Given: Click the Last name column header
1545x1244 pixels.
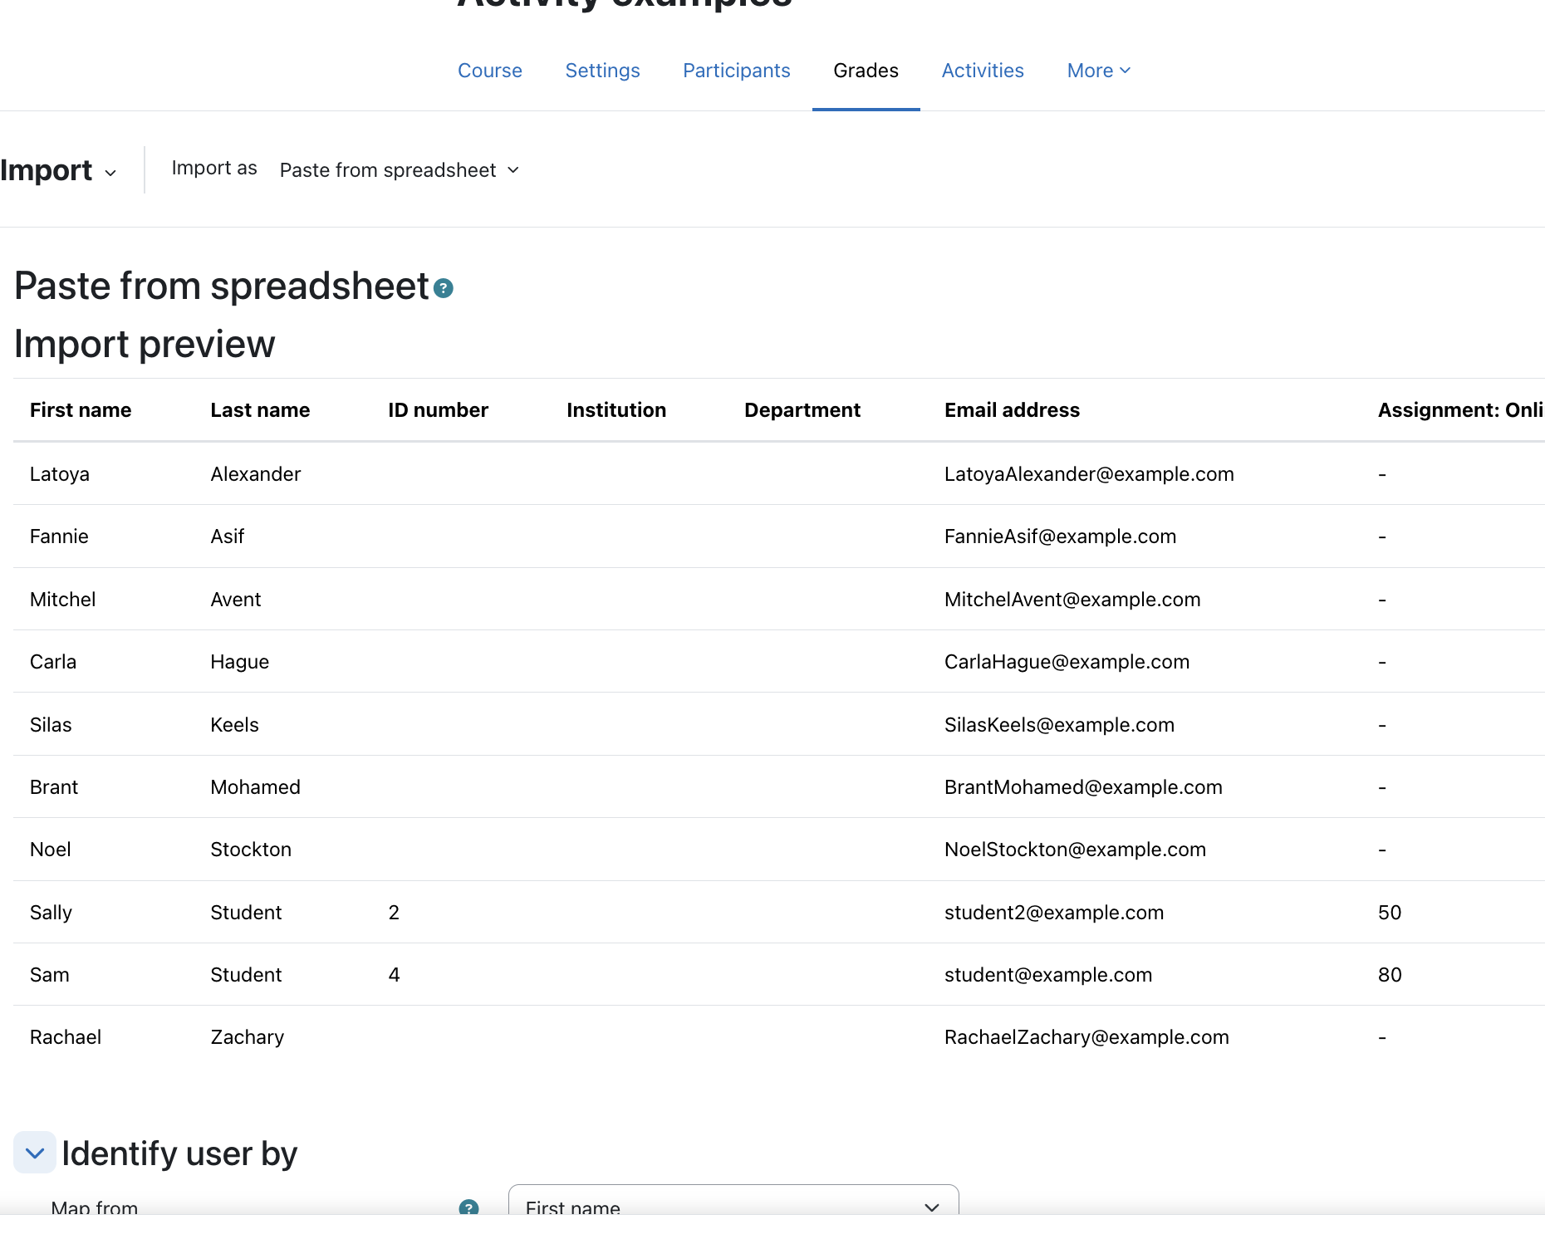Looking at the screenshot, I should [260, 410].
